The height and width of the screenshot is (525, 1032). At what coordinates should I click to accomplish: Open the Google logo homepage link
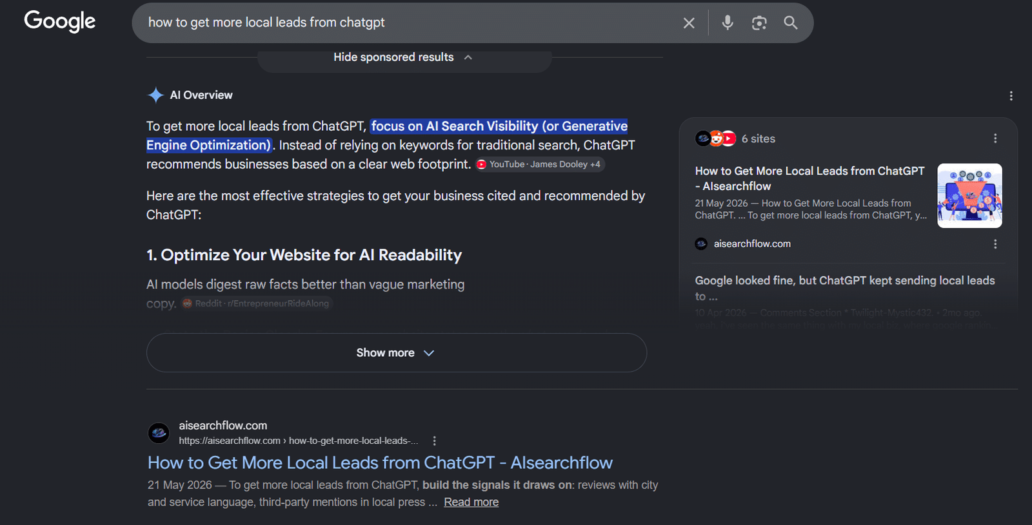coord(60,21)
